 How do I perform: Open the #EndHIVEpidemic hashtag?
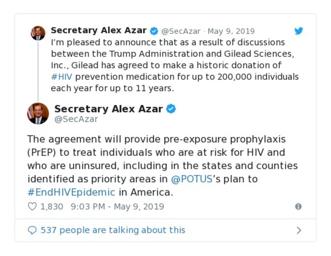coord(71,192)
